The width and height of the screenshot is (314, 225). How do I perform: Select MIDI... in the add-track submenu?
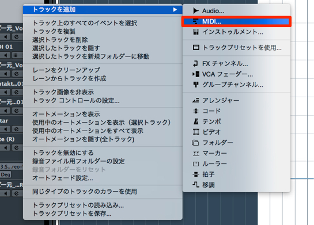tap(236, 21)
